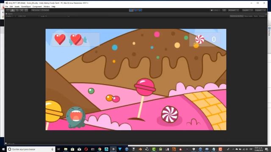The image size is (271, 152).
Task: Click the orange and pink candy pair
Action: point(113,98)
